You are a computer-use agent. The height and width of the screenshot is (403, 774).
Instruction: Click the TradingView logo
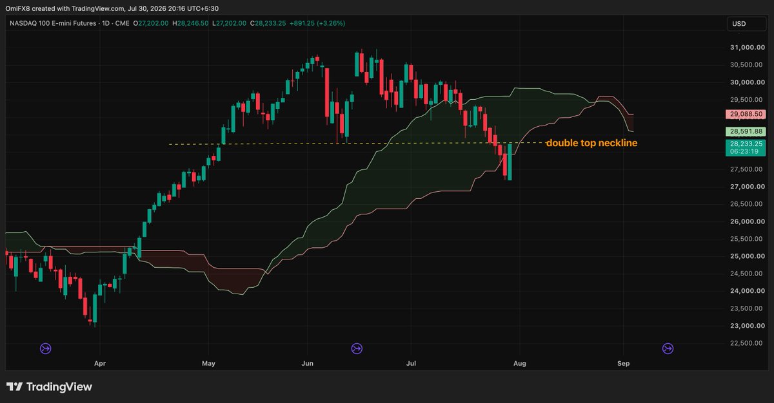tap(50, 386)
